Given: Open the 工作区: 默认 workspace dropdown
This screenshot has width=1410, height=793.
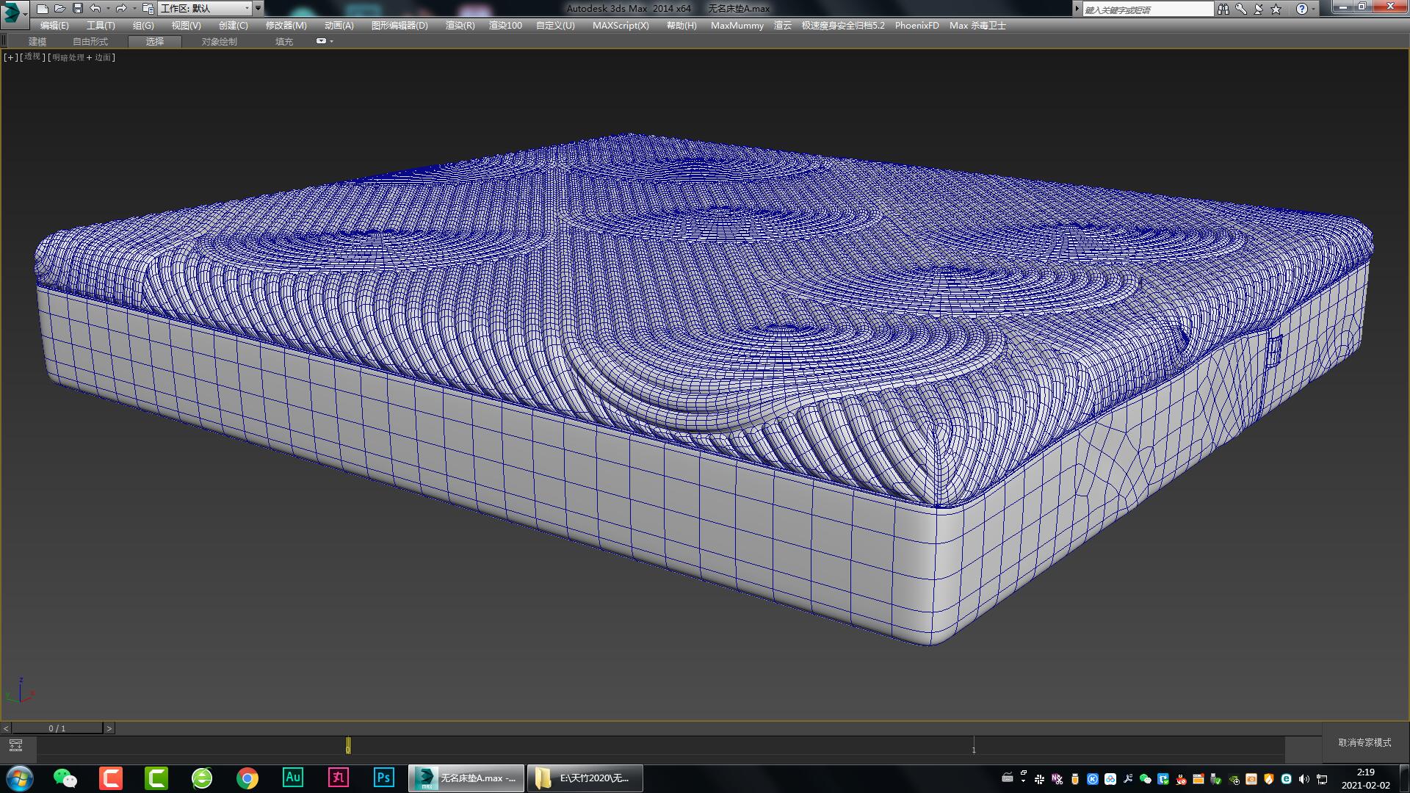Looking at the screenshot, I should (x=206, y=8).
